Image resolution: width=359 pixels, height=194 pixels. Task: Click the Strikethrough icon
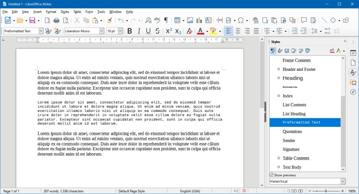[x=157, y=31]
